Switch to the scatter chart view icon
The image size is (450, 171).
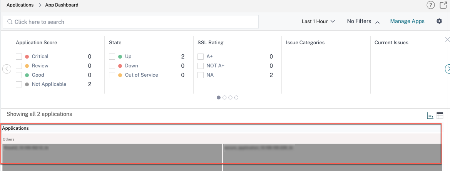point(430,116)
